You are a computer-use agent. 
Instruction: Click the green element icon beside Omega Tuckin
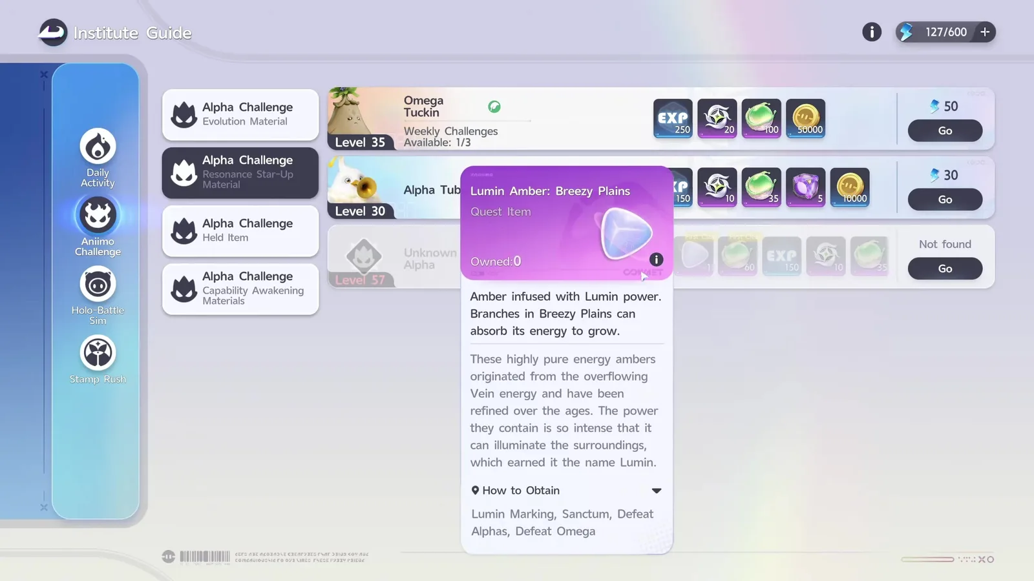[x=494, y=107]
